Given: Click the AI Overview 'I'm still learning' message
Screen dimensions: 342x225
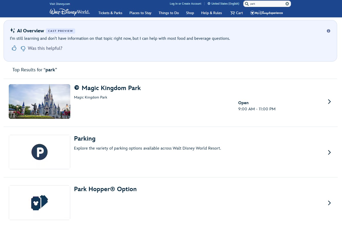Looking at the screenshot, I should [x=120, y=38].
